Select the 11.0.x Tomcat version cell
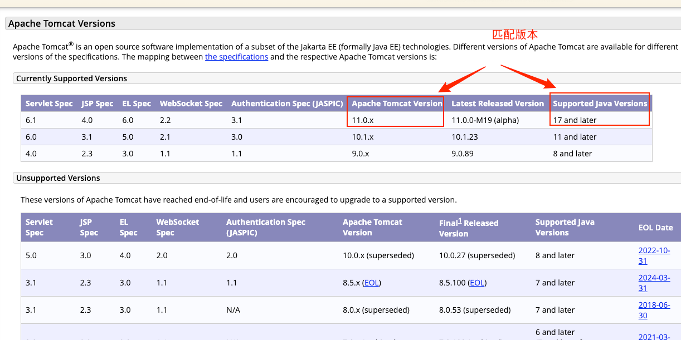This screenshot has width=681, height=340. (363, 120)
